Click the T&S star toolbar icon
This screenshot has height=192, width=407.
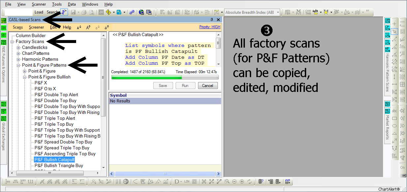click(x=326, y=12)
